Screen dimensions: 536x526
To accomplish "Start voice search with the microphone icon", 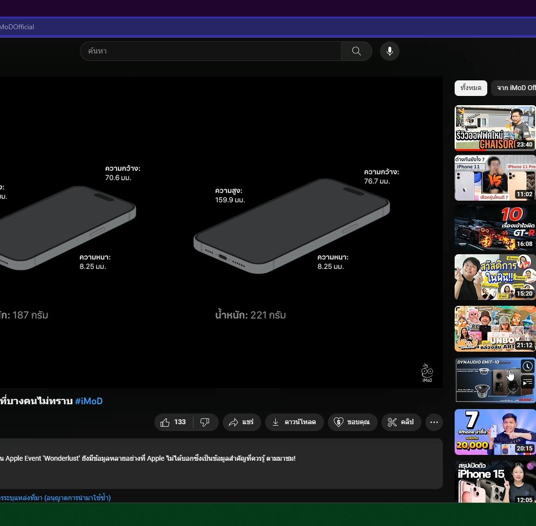I will [390, 51].
